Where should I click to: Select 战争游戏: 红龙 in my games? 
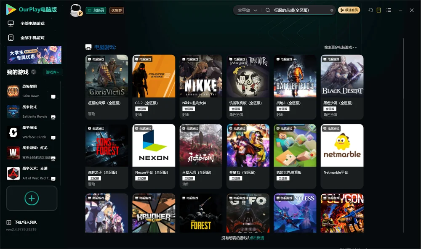tap(32, 153)
